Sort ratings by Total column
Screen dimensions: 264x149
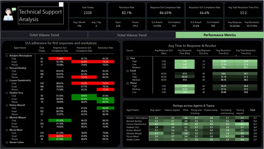[253, 110]
